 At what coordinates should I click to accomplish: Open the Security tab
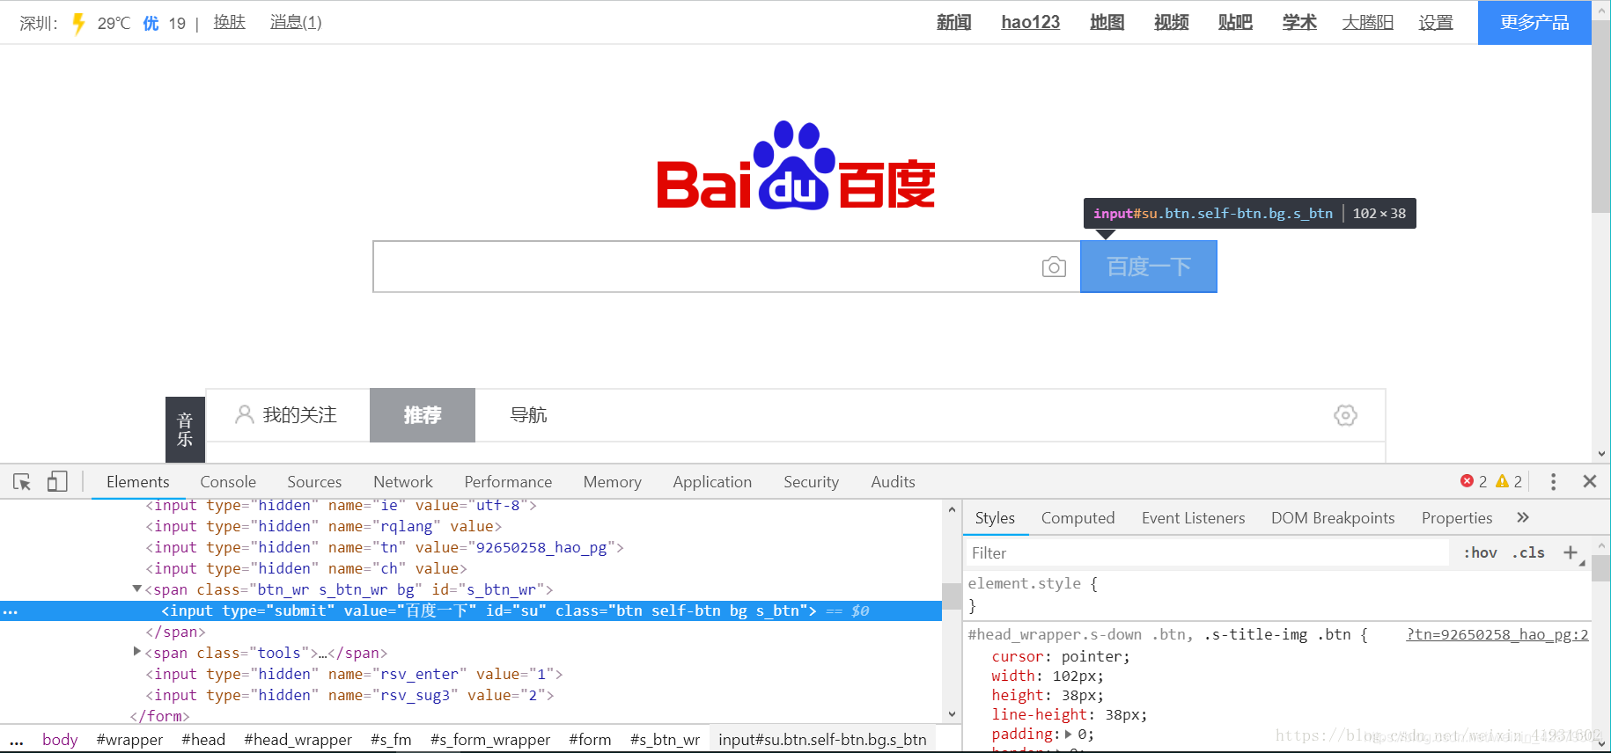811,482
